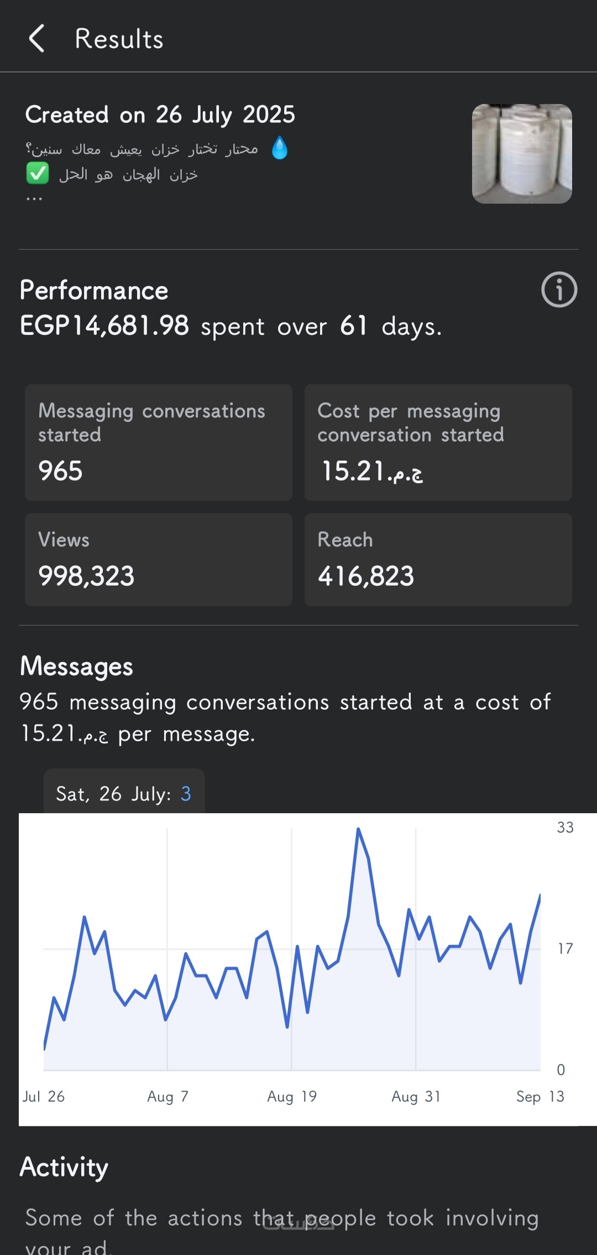Click the Jul 26 axis label
Viewport: 597px width, 1255px height.
[x=44, y=1096]
